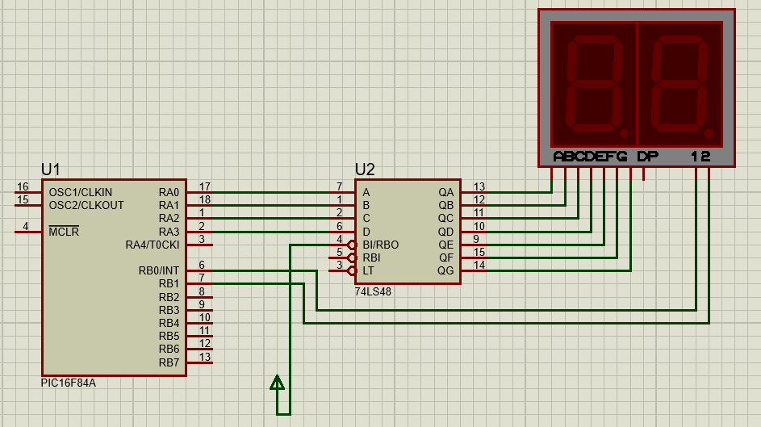The height and width of the screenshot is (427, 761).
Task: Click the RA4/T0CKI pin label
Action: (153, 245)
